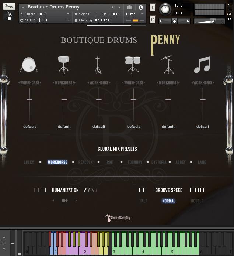Screen dimensions: 234x256
Task: Select the toms icon
Action: click(x=133, y=65)
